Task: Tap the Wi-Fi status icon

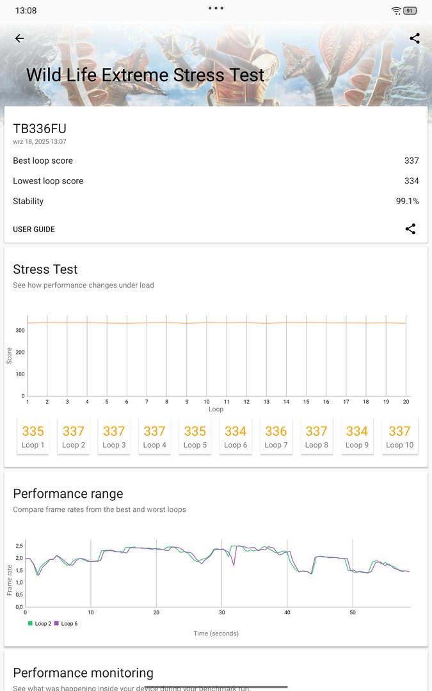Action: pos(396,11)
